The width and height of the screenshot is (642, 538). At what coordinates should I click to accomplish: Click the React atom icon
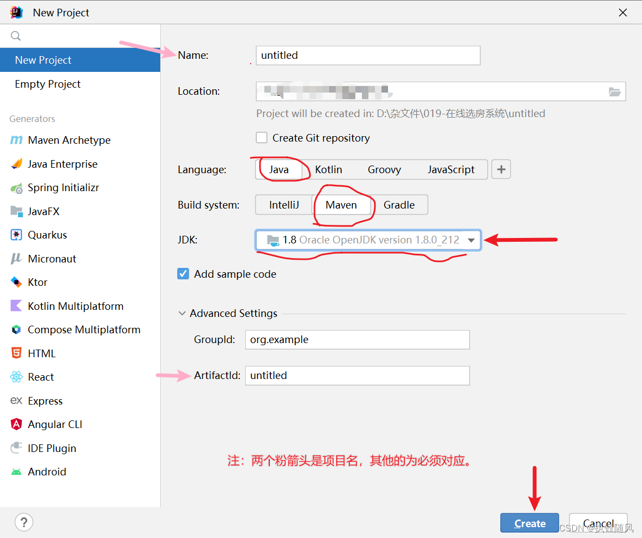coord(16,377)
